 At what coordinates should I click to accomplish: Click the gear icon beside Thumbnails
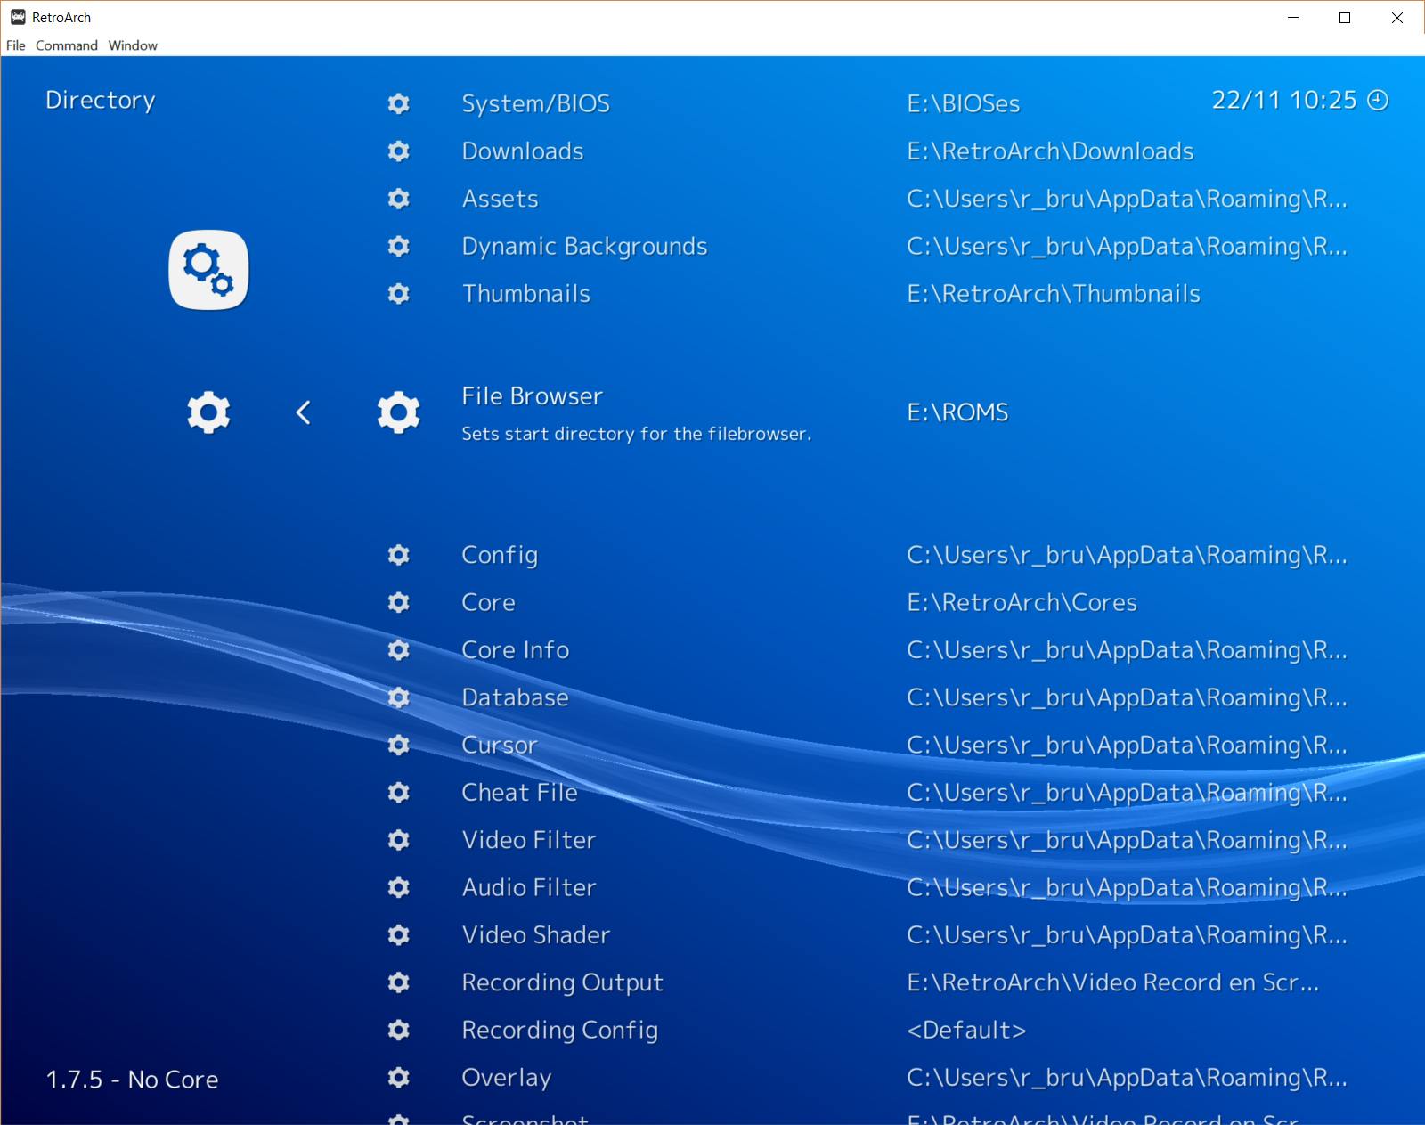tap(398, 294)
